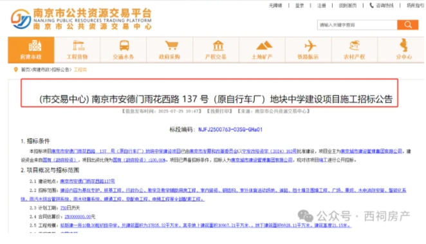Viewport: 426px width, 244px height.
Task: Focus the keyword search input field
Action: (357, 24)
